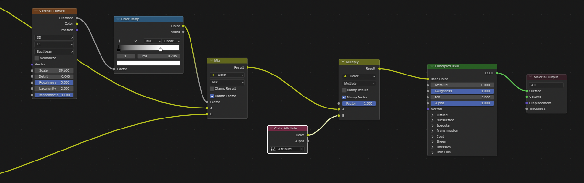Screen dimensions: 584x183
Task: Click Voronoi Texture Position output socket
Action: point(77,30)
